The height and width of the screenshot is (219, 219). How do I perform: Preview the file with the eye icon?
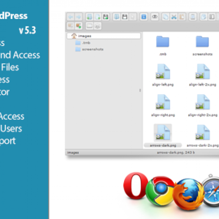[x=155, y=17]
